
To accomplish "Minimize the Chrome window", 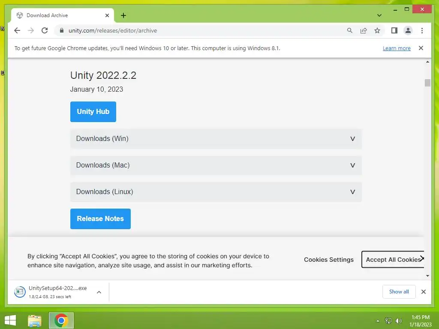I will [x=395, y=9].
